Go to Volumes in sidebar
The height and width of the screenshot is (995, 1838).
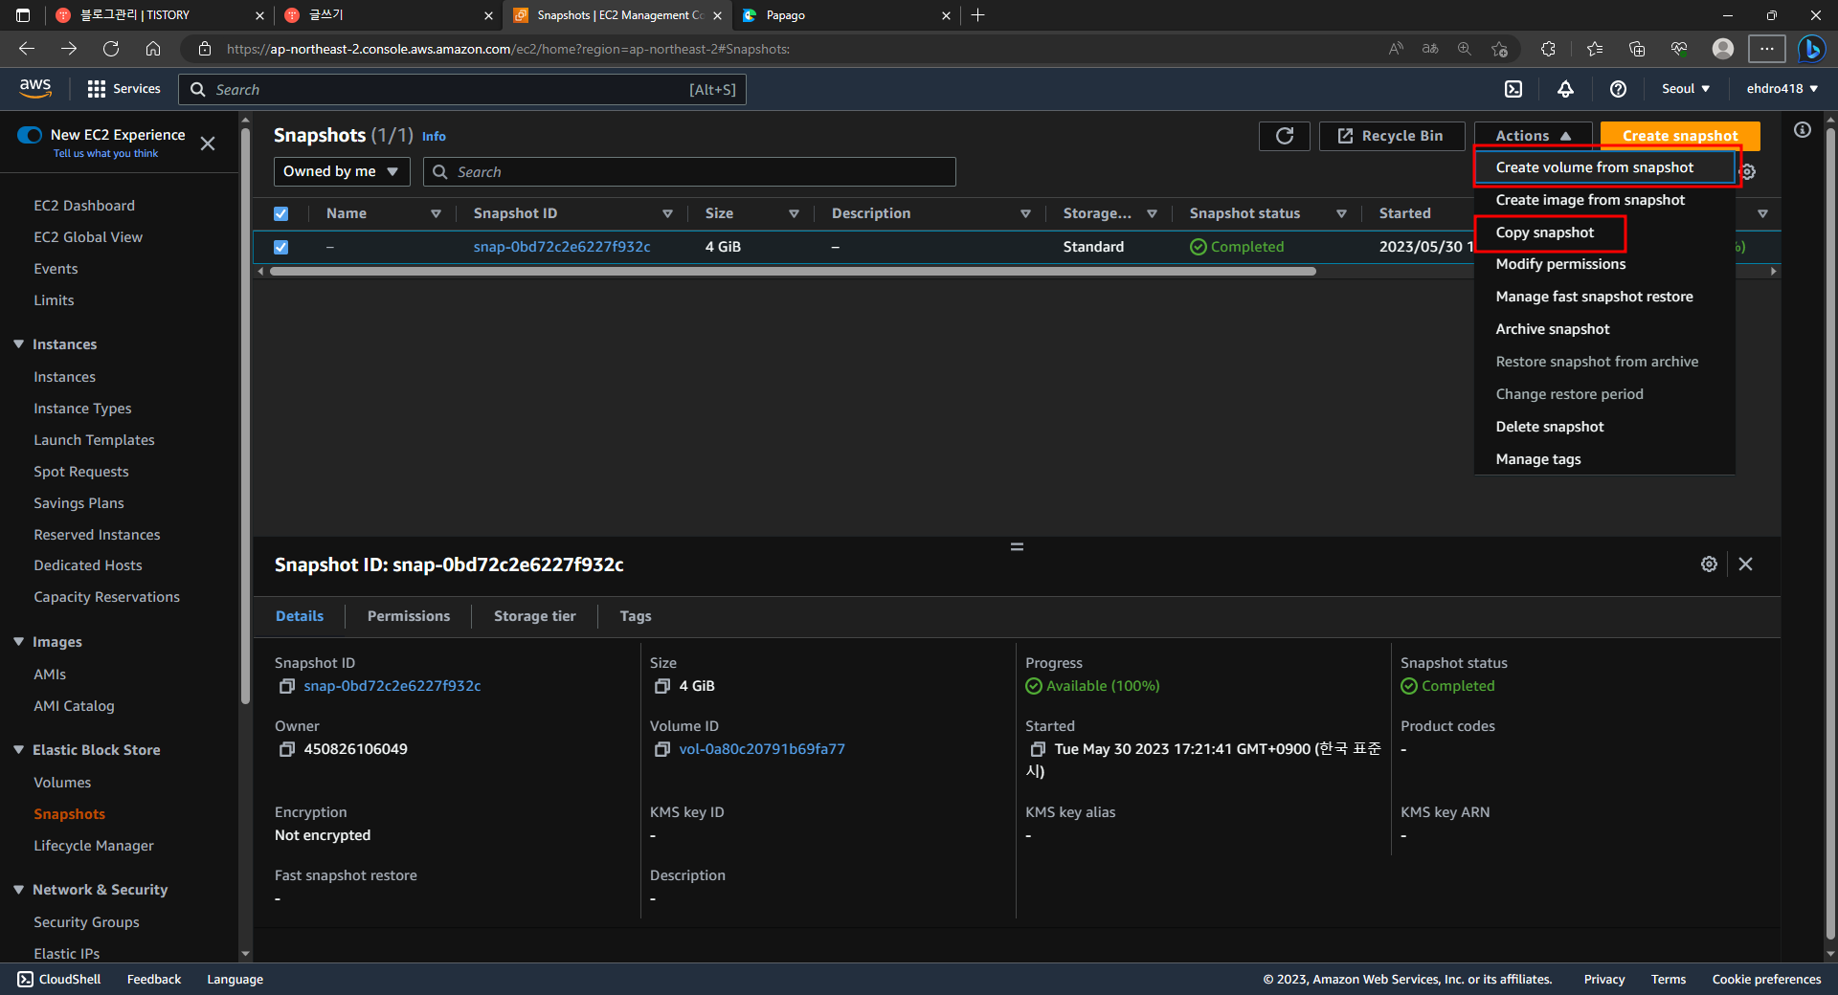(x=62, y=783)
